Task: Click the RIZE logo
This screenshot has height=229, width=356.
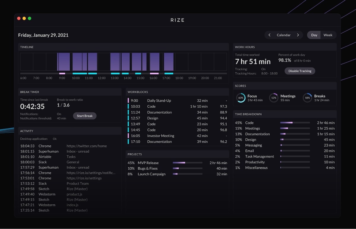Action: pyautogui.click(x=177, y=20)
